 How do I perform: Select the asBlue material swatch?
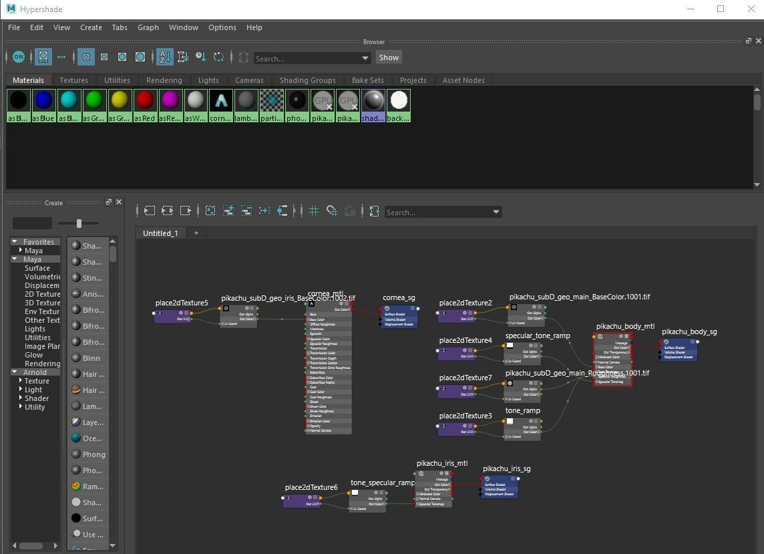click(43, 106)
